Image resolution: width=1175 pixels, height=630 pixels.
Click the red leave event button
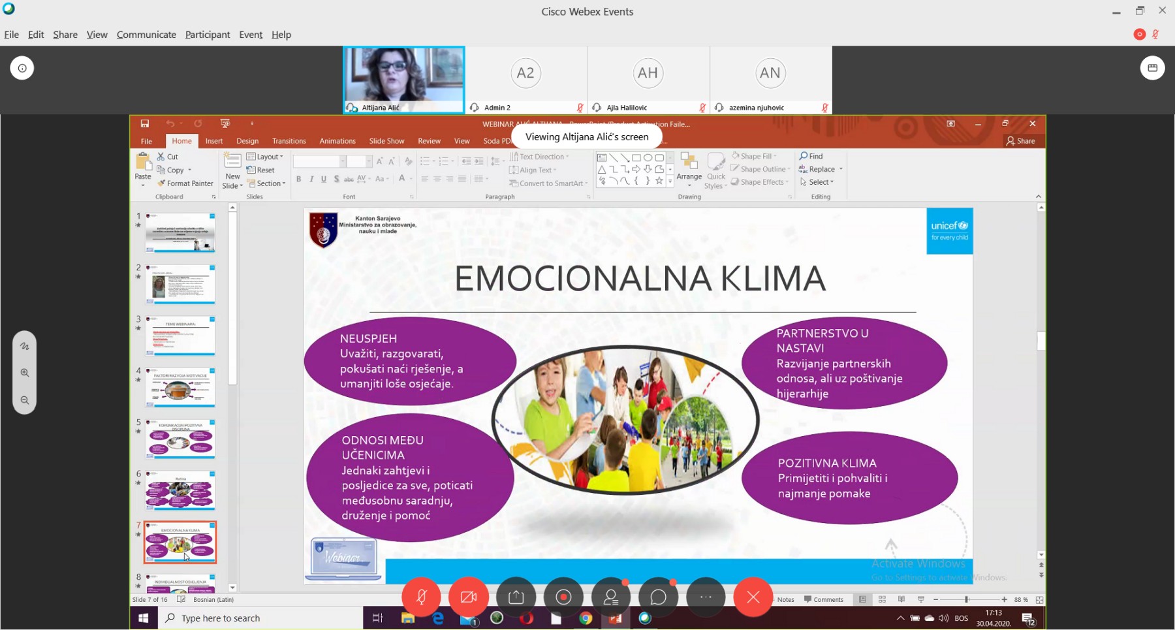753,597
